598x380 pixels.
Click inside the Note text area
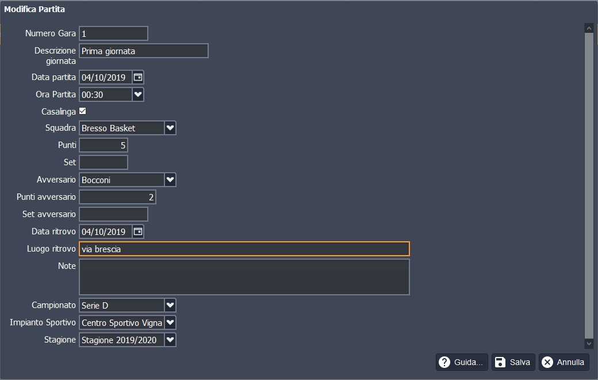(x=244, y=277)
